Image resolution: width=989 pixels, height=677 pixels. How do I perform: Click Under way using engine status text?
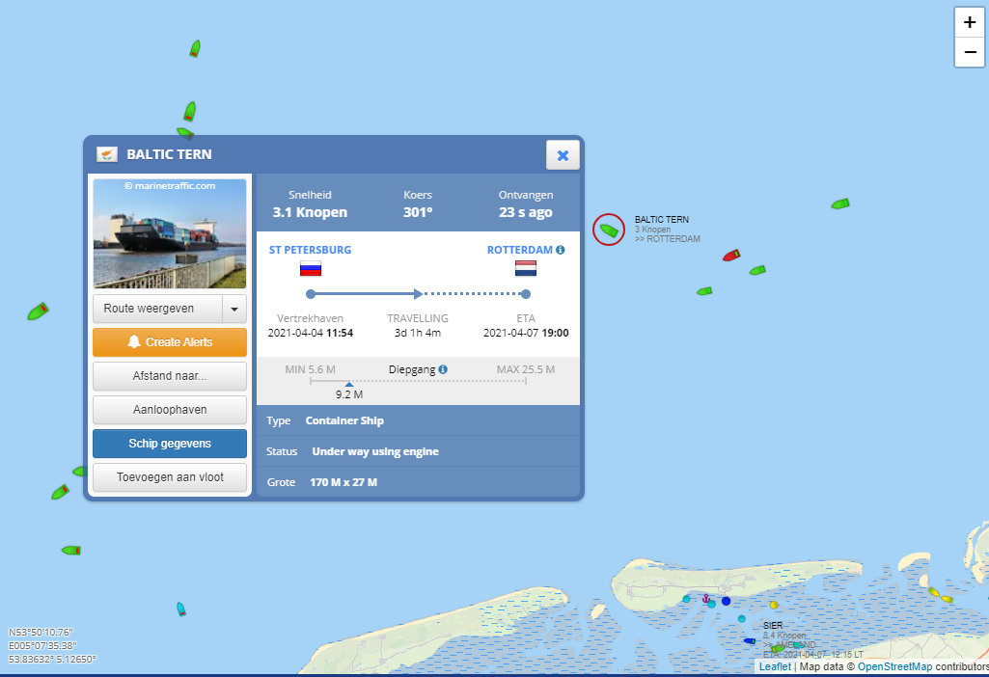pos(375,451)
